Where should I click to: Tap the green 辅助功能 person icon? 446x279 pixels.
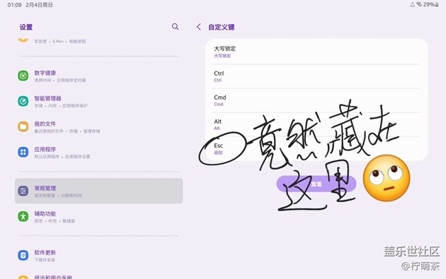23,216
